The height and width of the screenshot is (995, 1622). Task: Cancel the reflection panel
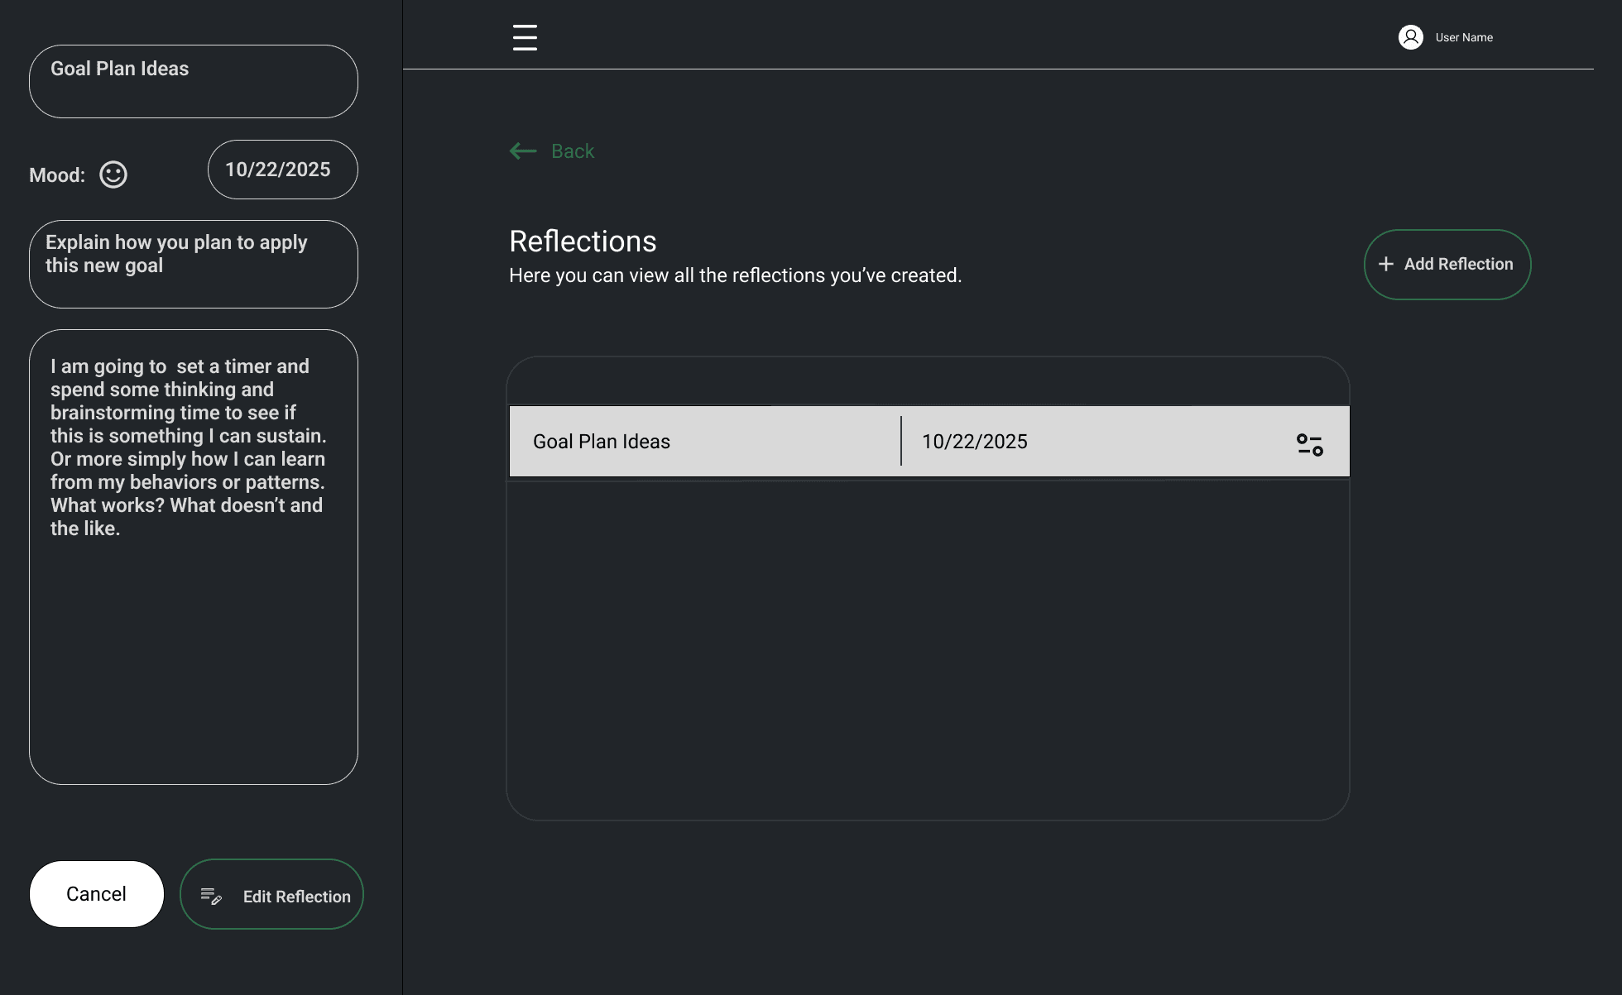click(x=97, y=894)
